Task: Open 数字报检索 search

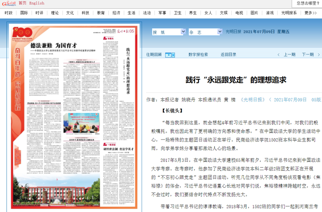Action: (x=198, y=55)
